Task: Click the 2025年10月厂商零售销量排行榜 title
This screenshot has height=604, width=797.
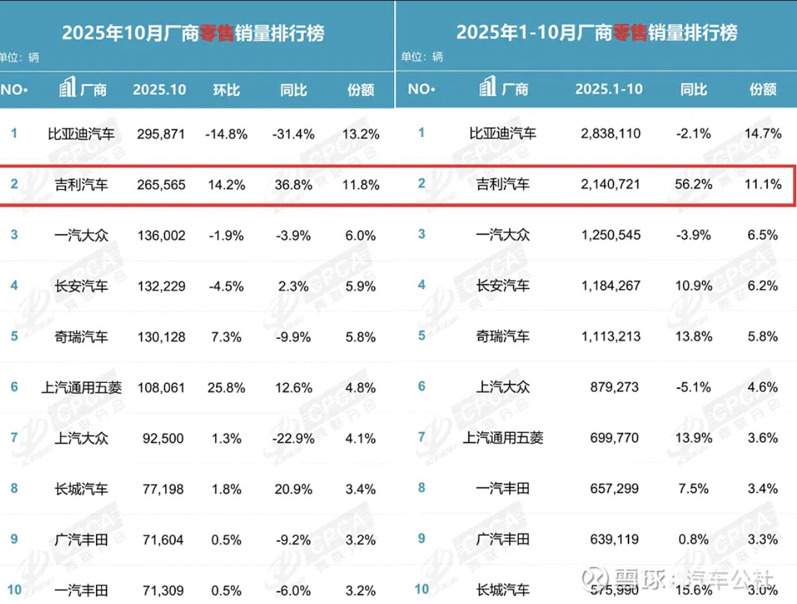Action: coord(193,33)
